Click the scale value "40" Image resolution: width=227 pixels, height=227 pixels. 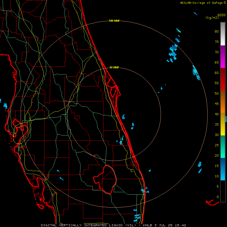pyautogui.click(x=217, y=114)
